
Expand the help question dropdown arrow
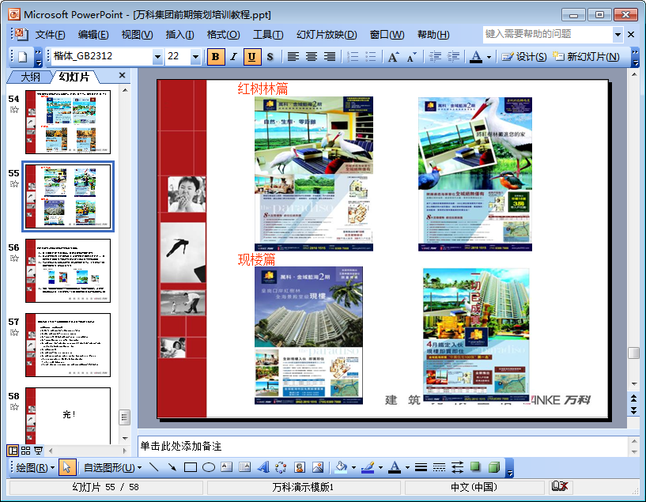pos(618,35)
